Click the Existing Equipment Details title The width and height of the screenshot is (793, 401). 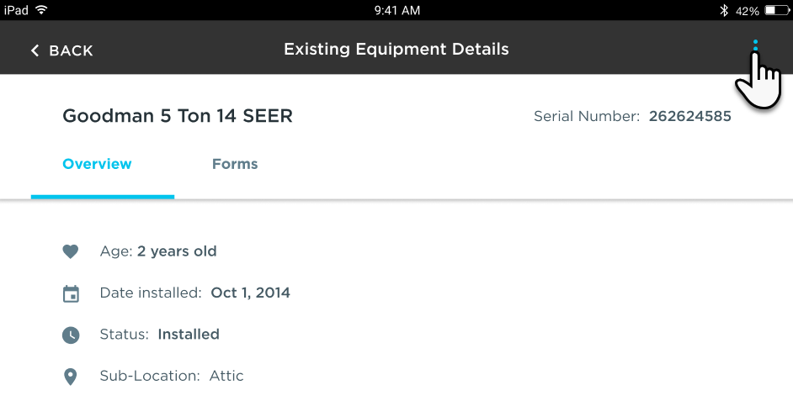[396, 49]
